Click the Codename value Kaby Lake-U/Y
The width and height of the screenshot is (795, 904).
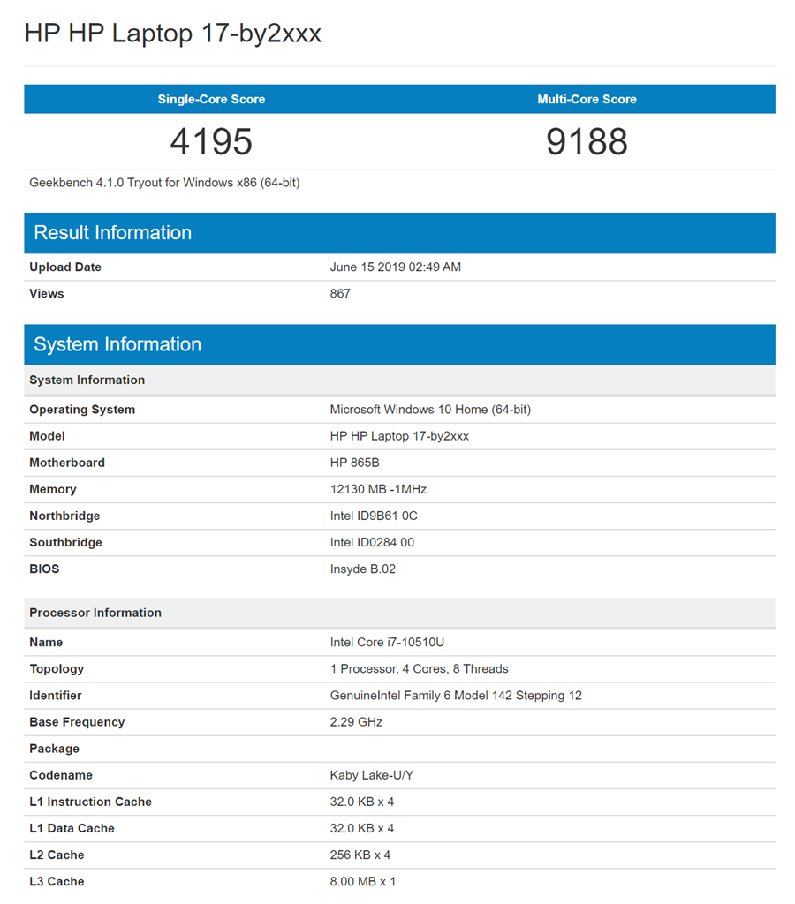pos(373,775)
